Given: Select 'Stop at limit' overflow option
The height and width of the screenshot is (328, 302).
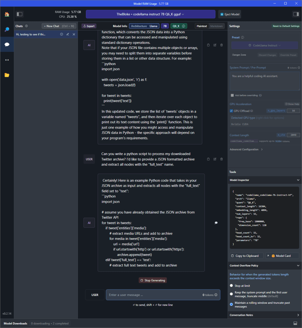Looking at the screenshot, I should click(x=231, y=286).
